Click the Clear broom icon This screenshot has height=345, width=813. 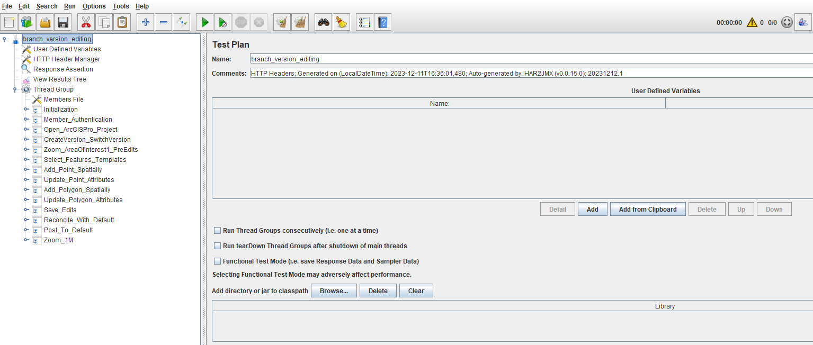coord(282,22)
